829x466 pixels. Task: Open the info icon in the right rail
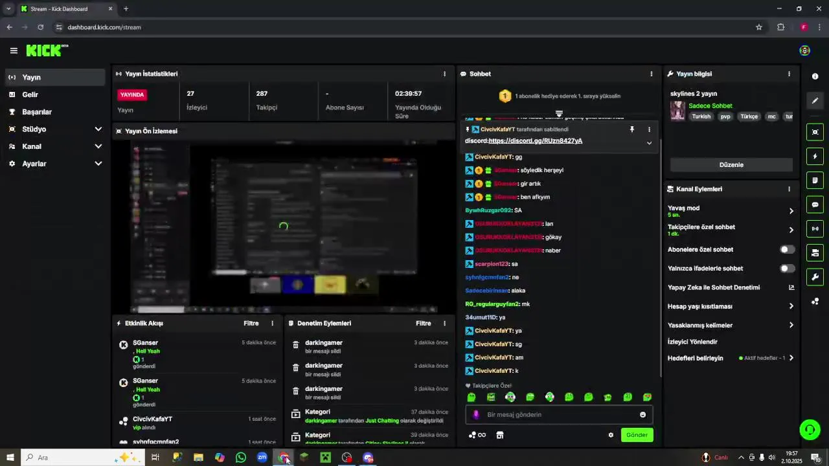coord(815,76)
